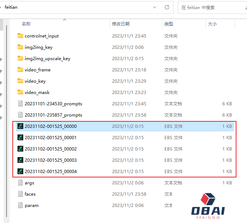The height and width of the screenshot is (223, 247).
Task: Sort files by 名称 column header
Action: 26,24
